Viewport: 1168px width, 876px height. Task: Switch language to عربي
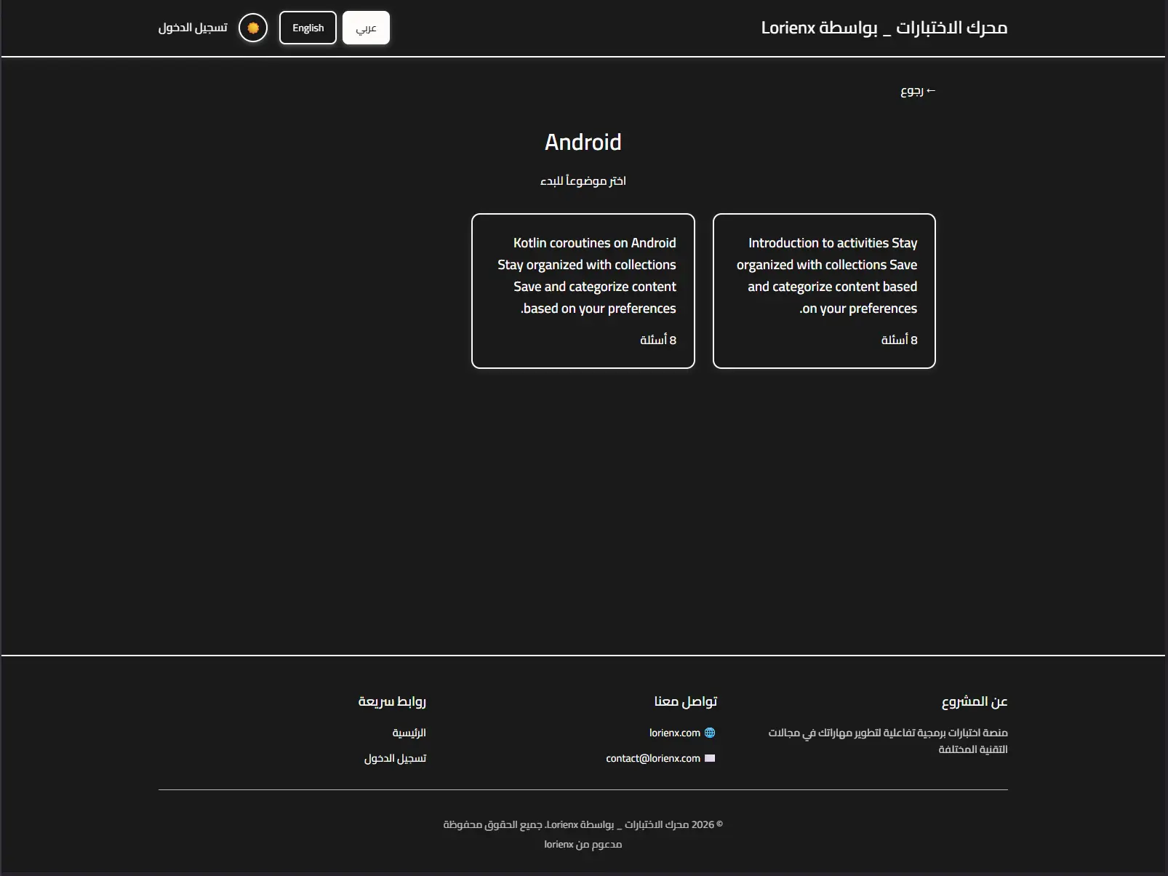(x=366, y=28)
